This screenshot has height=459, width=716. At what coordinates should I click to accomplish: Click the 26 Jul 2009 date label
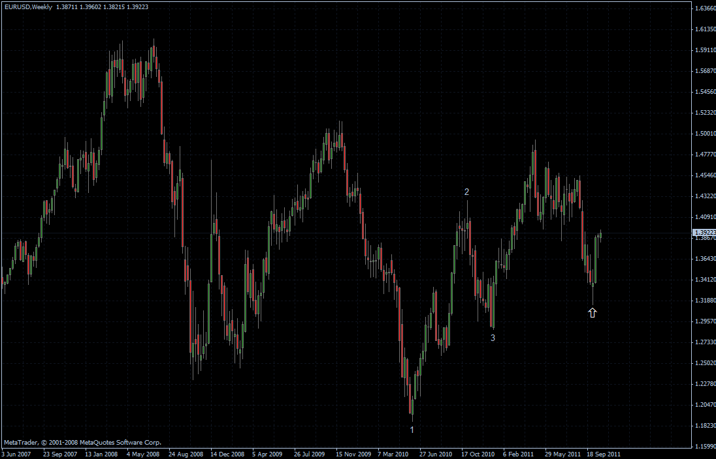(309, 454)
